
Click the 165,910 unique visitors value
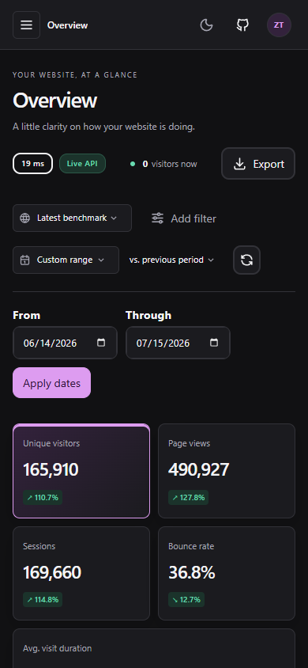[x=51, y=470]
